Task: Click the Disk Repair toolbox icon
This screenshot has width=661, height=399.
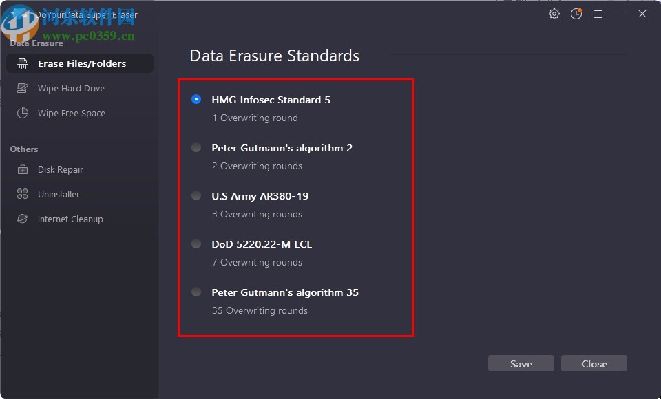Action: coord(23,169)
